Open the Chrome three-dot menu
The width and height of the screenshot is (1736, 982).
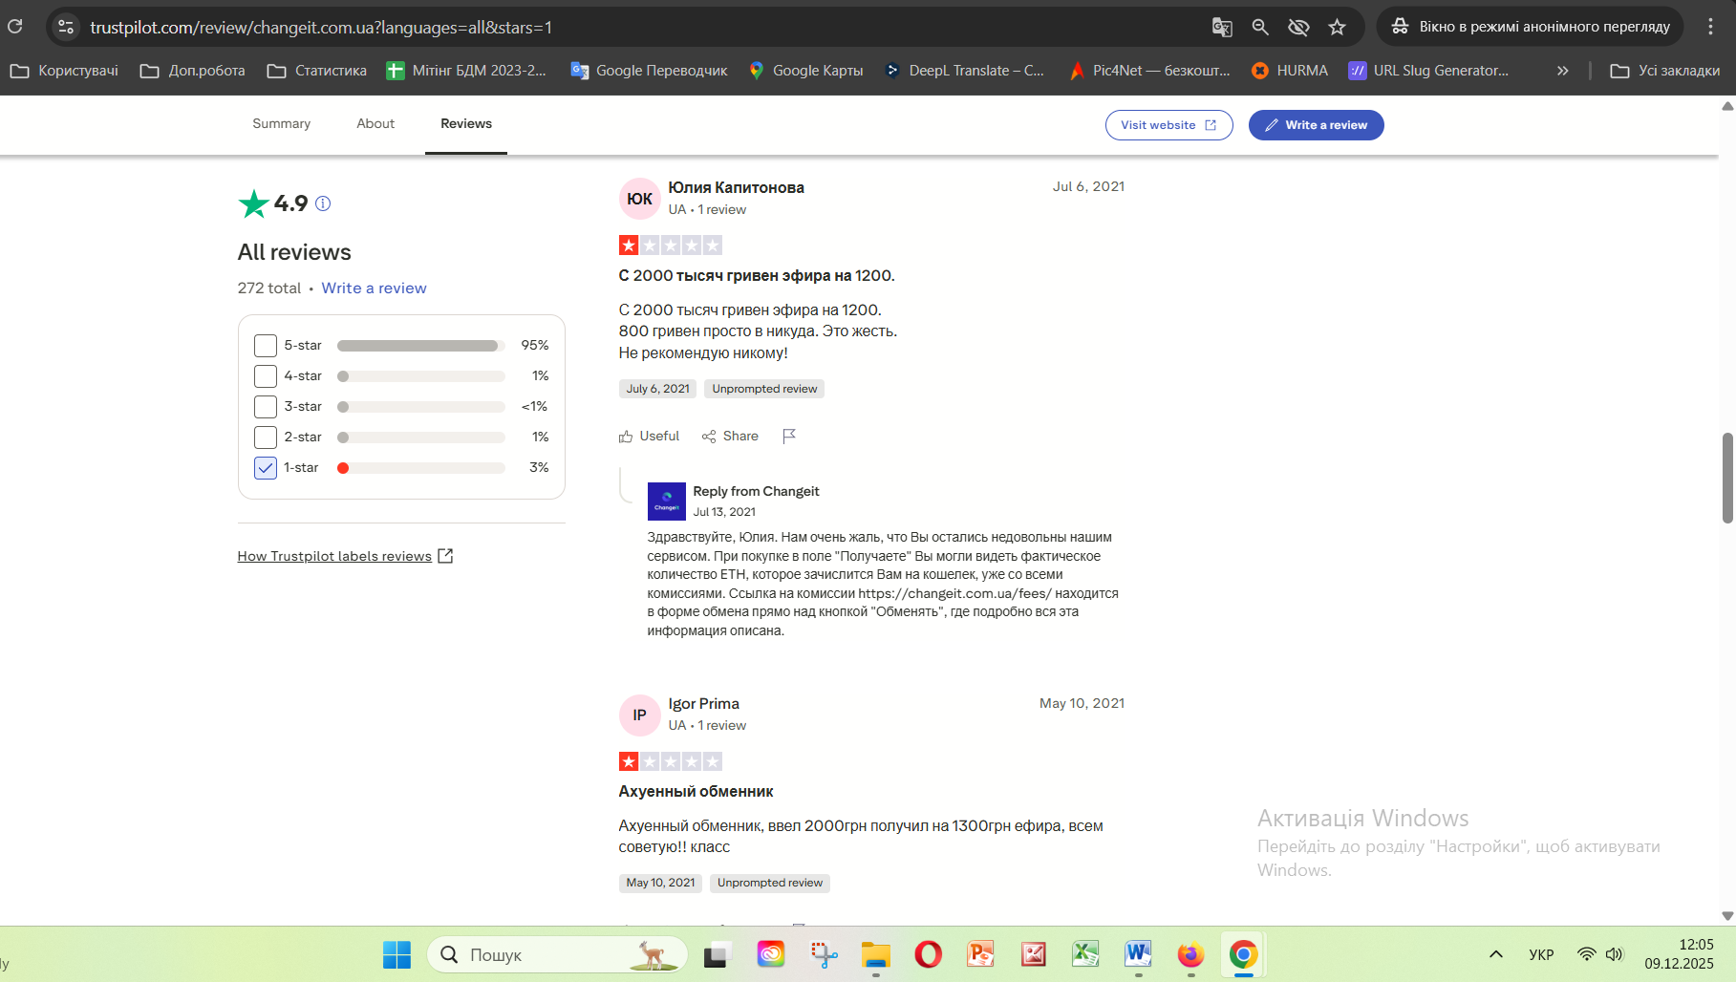click(x=1710, y=27)
